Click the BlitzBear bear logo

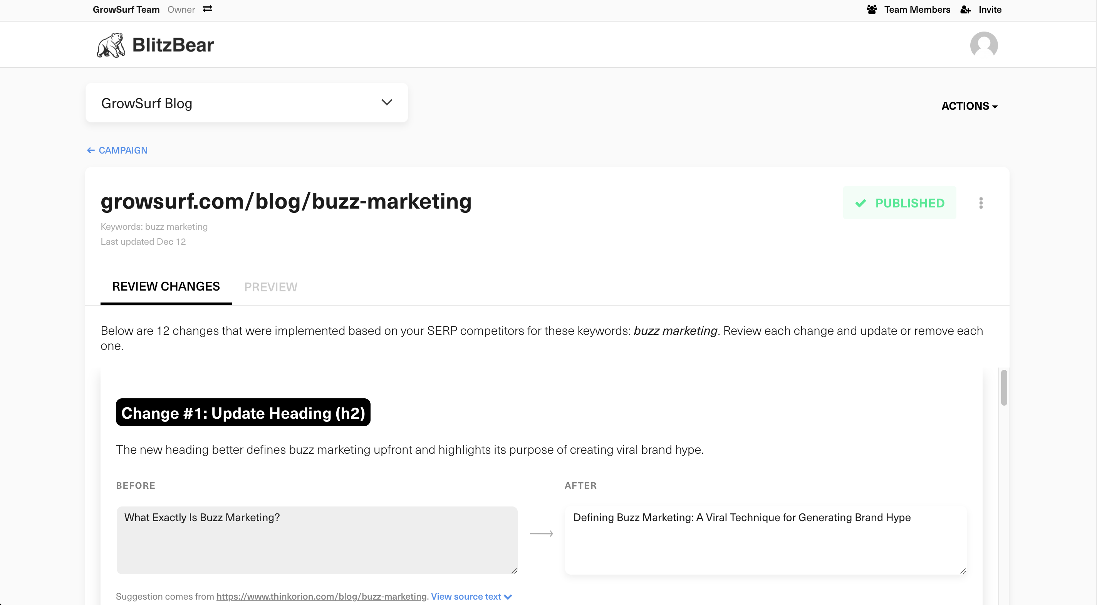coord(111,45)
